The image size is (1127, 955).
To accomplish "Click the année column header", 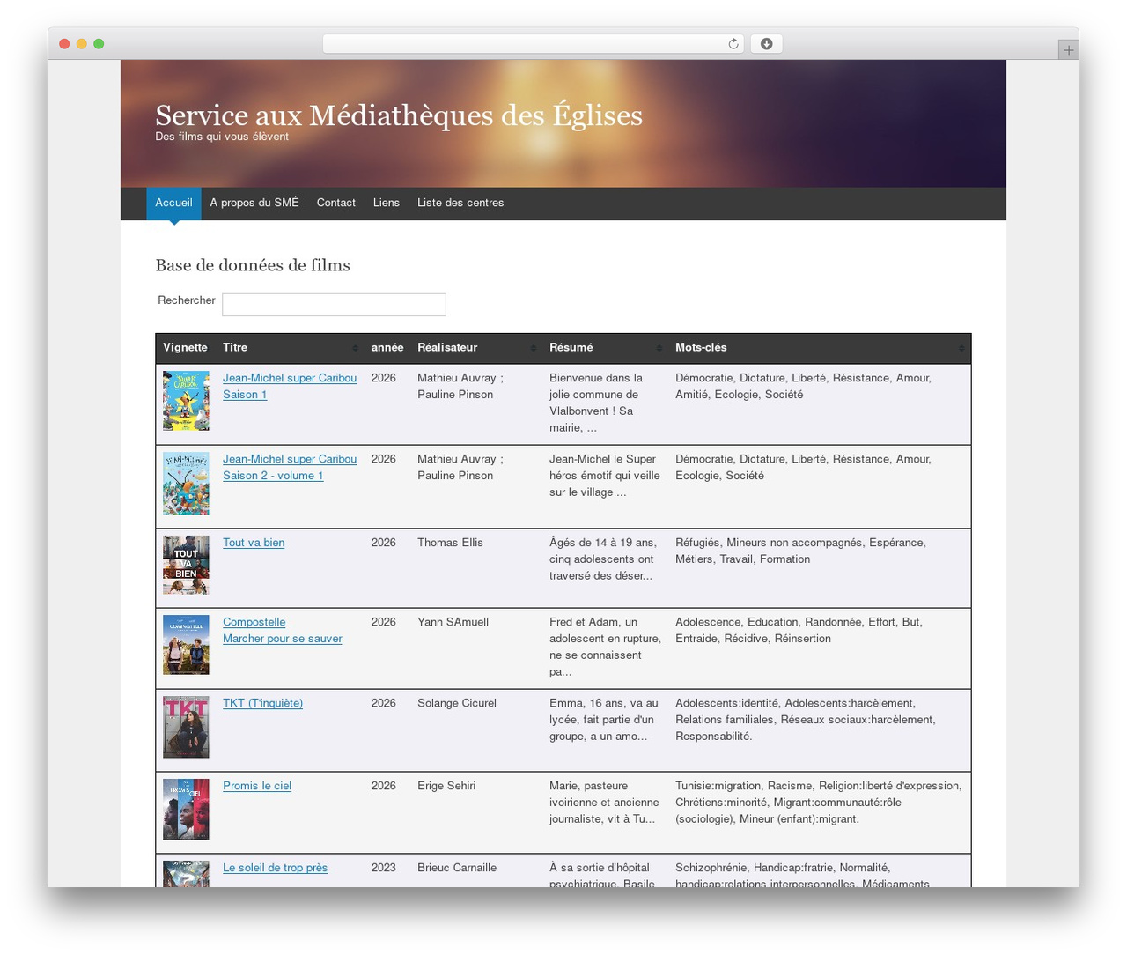I will tap(387, 348).
